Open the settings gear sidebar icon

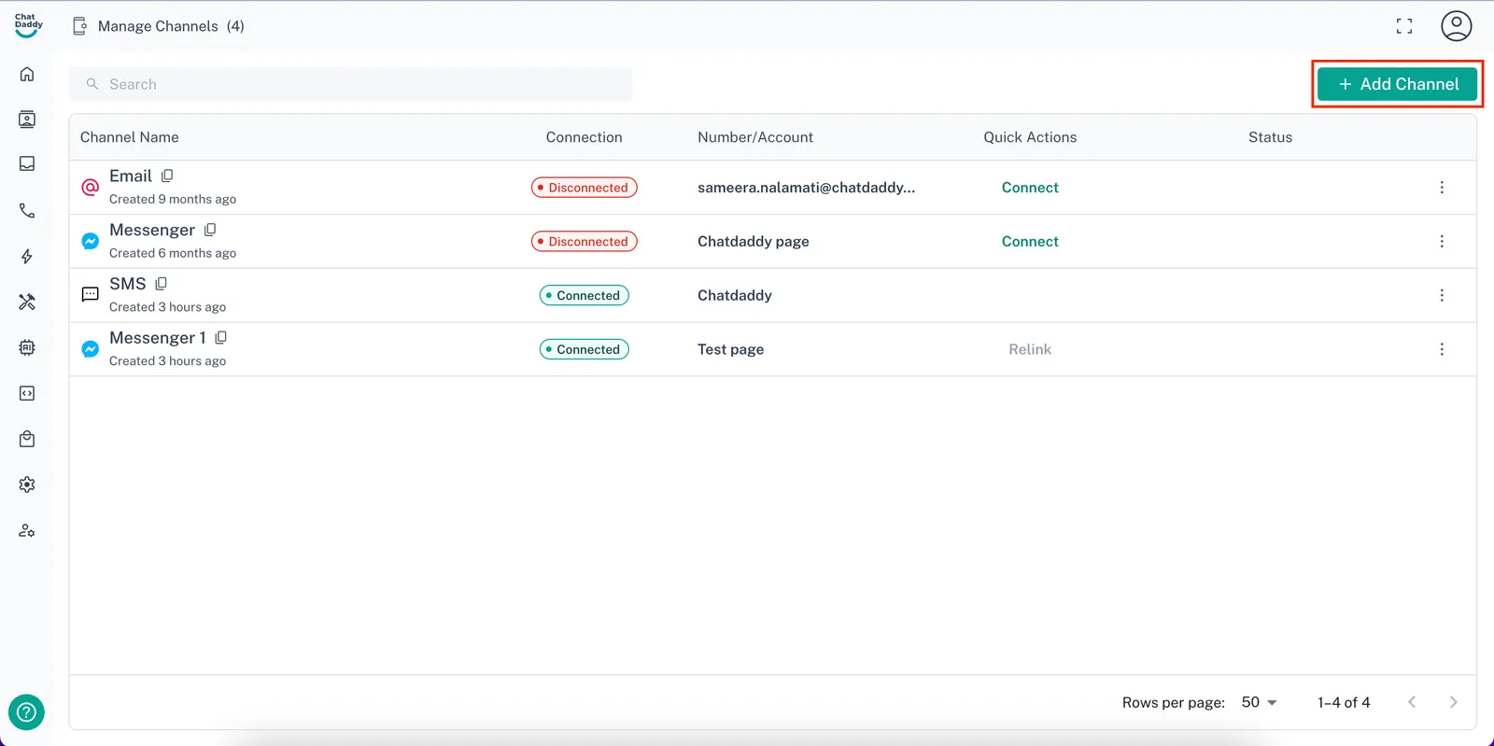[27, 485]
